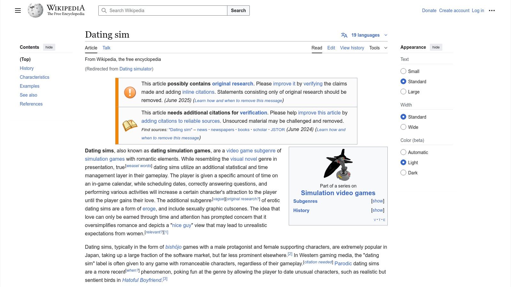The image size is (511, 287).
Task: Open the simulation games link
Action: [x=105, y=159]
